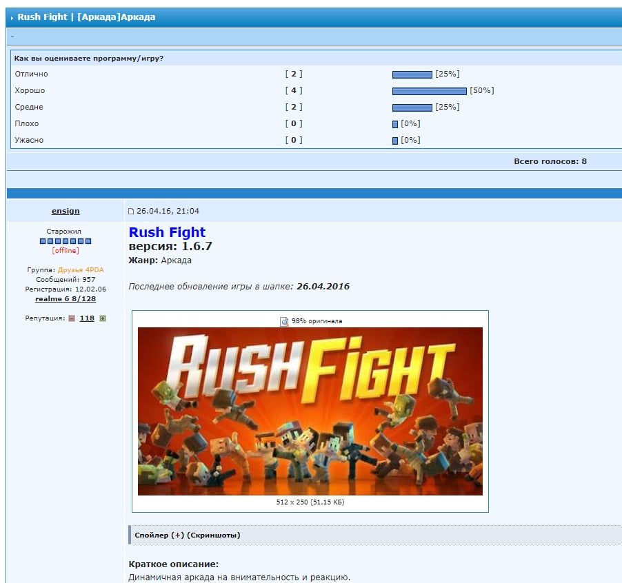Click the Регистрация: 12.02.06 text
This screenshot has width=622, height=583.
tap(66, 289)
